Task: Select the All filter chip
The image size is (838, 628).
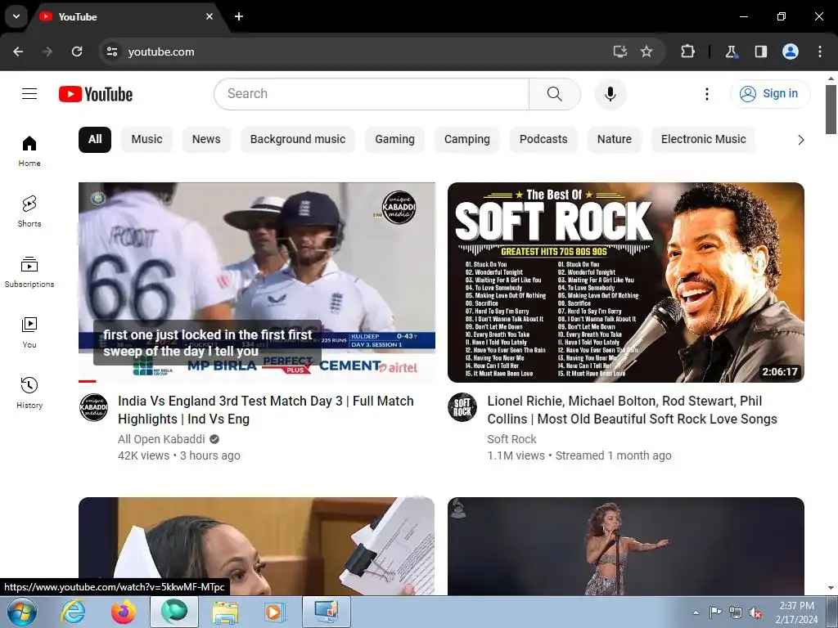Action: point(95,139)
